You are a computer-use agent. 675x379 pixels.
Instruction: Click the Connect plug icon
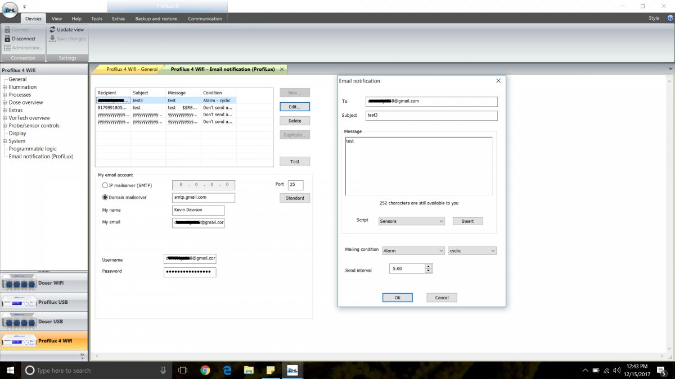[x=7, y=29]
